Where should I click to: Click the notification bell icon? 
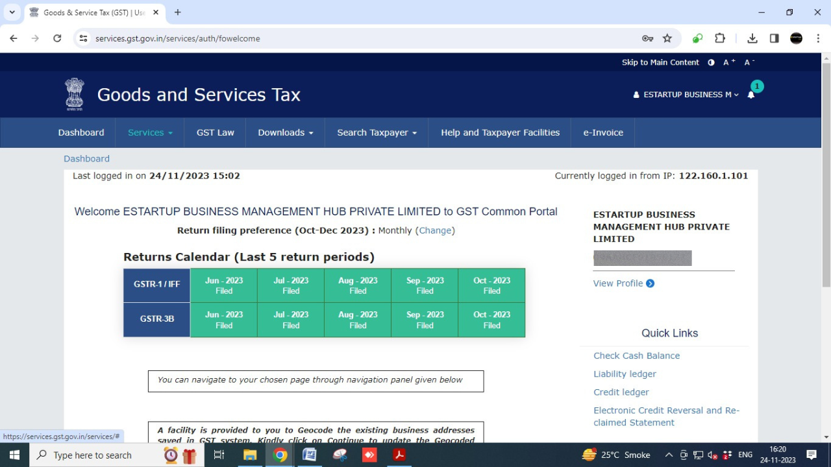pyautogui.click(x=751, y=95)
